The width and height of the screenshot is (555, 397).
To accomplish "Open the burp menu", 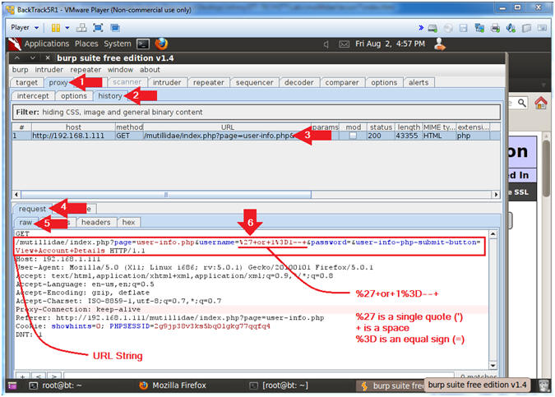I will point(21,70).
